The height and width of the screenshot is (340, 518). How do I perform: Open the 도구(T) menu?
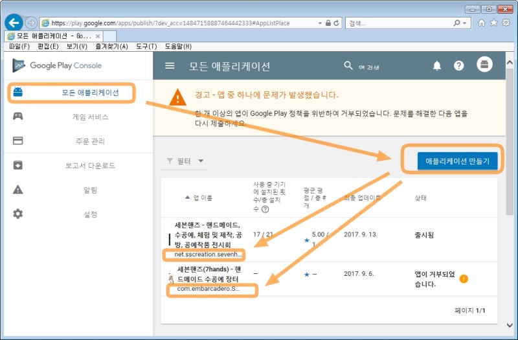point(146,46)
